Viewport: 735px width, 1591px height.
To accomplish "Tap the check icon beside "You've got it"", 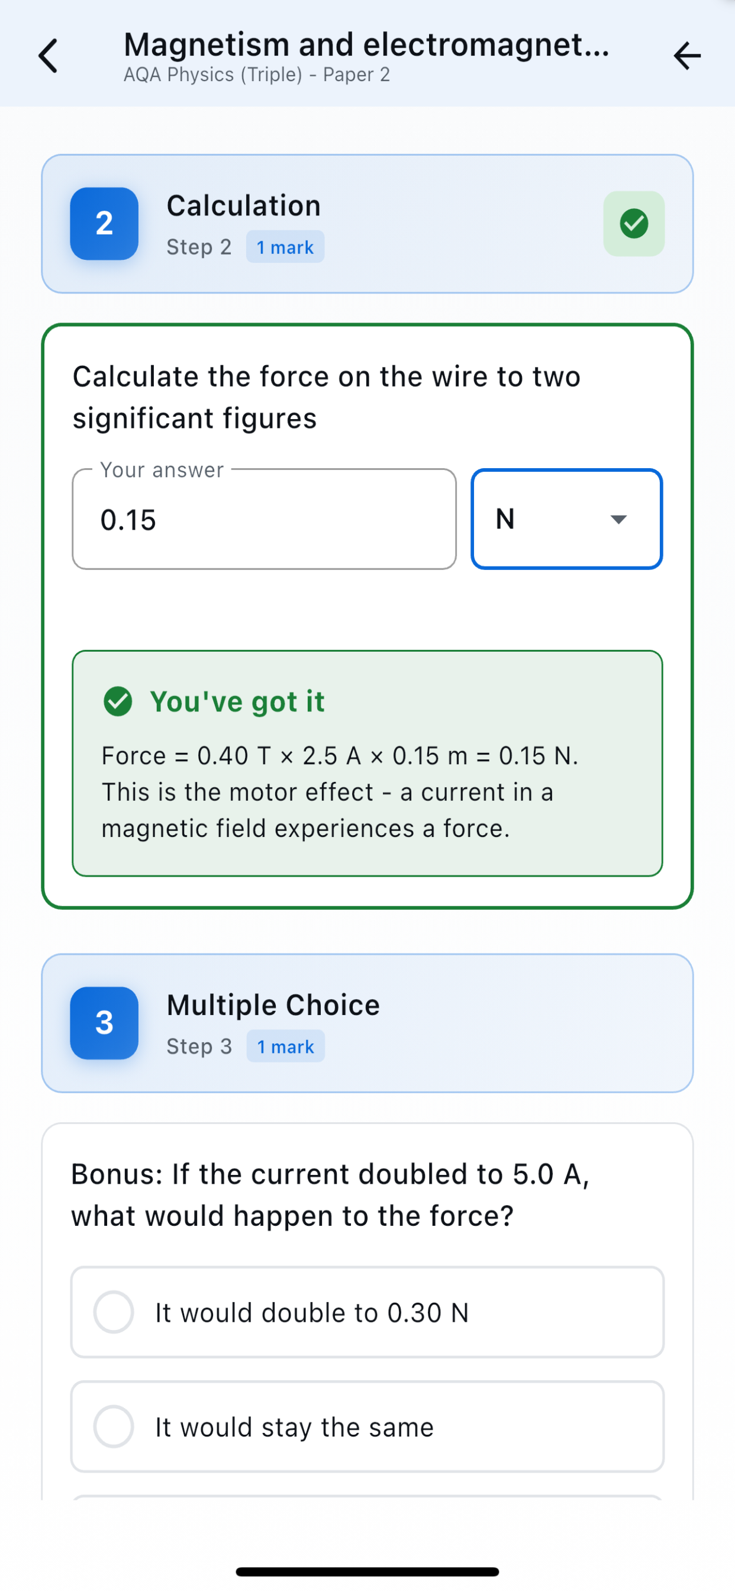I will [118, 701].
